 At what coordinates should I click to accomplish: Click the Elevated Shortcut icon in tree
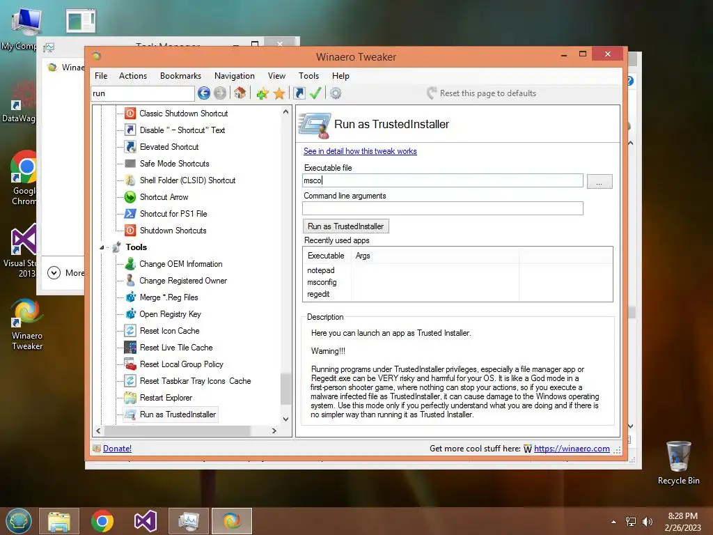130,146
